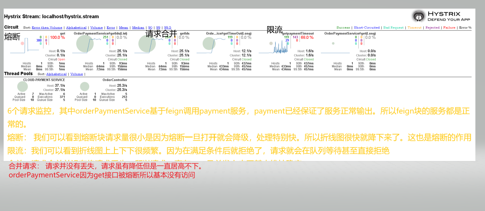Sort circuits by Error link
This screenshot has width=485, height=211.
pos(111,28)
